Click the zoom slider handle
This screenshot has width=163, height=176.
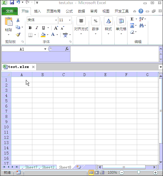139,172
